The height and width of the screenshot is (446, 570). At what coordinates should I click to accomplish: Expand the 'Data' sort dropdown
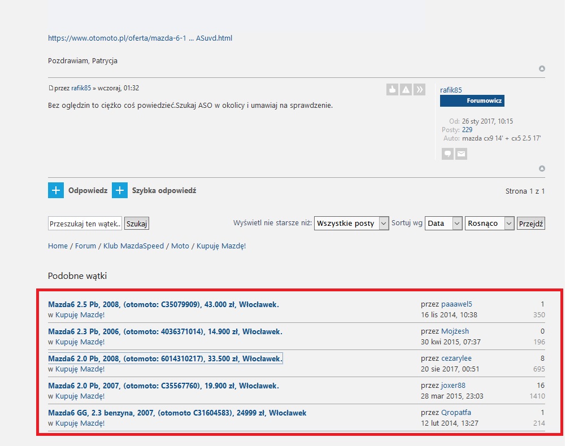(443, 224)
